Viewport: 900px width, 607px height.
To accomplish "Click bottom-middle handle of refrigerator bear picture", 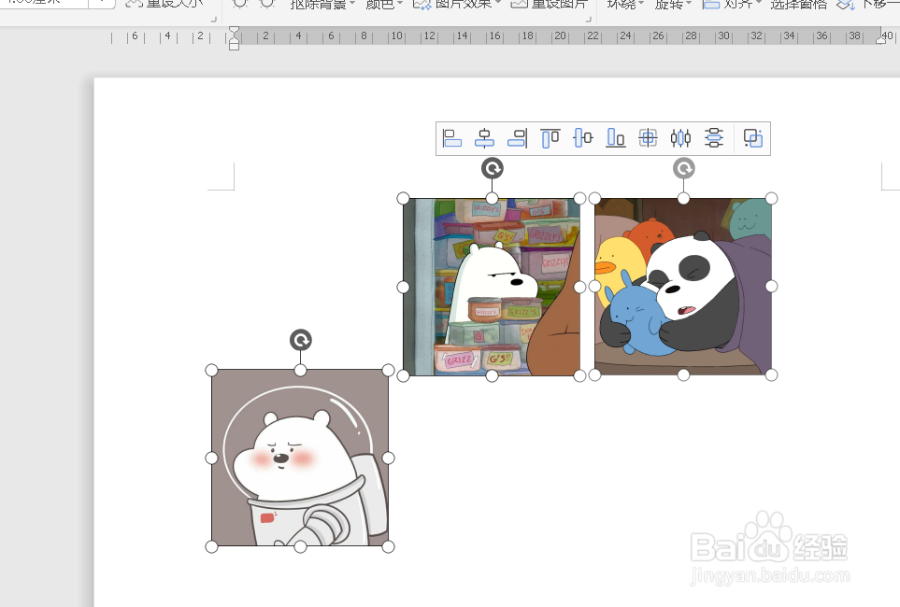I will pyautogui.click(x=492, y=375).
